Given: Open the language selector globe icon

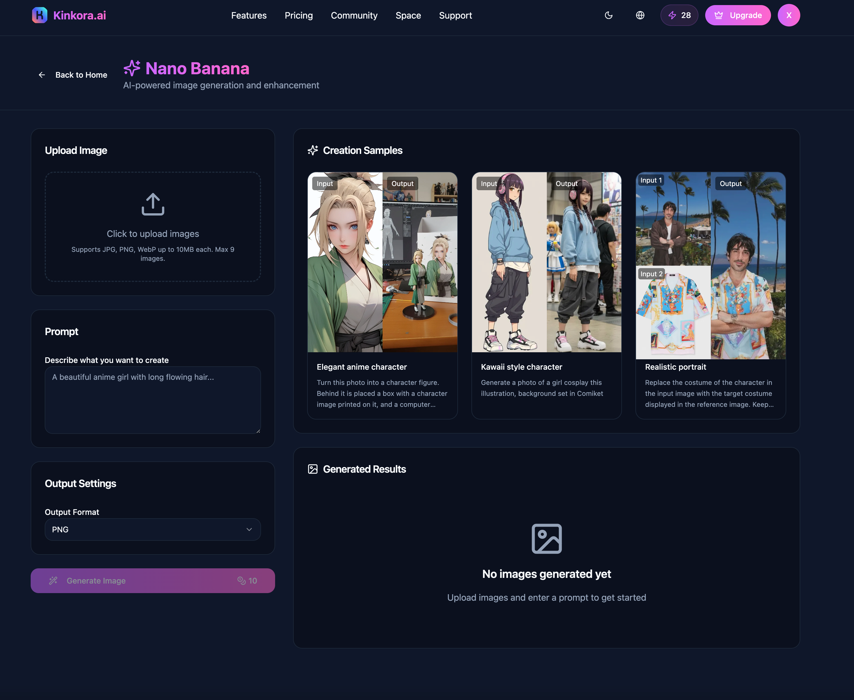Looking at the screenshot, I should click(640, 15).
